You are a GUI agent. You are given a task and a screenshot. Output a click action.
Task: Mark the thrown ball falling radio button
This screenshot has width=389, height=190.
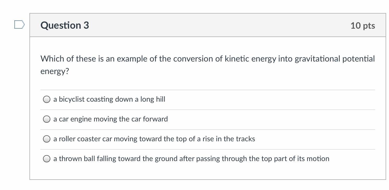coord(47,159)
